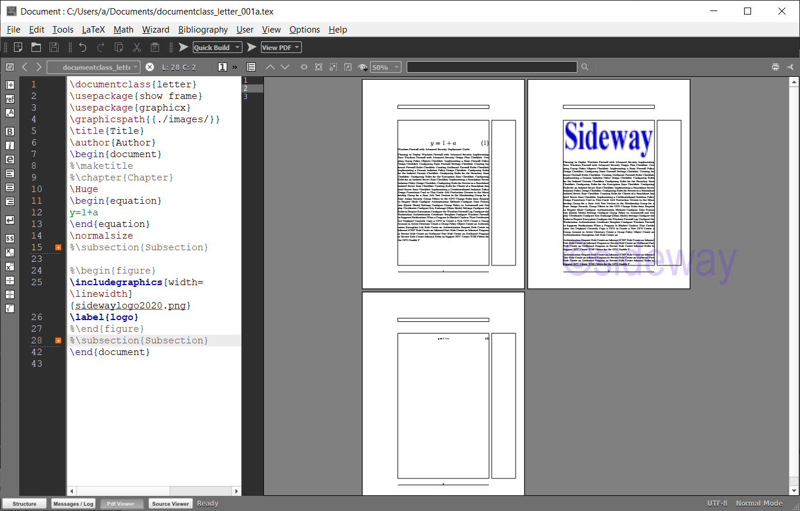The width and height of the screenshot is (800, 511).
Task: Click the PDF search input field
Action: tap(492, 67)
